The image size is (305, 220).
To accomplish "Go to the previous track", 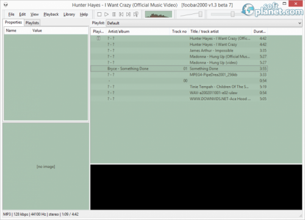I will coord(121,14).
